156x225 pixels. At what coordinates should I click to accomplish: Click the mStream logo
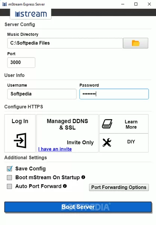pyautogui.click(x=31, y=14)
